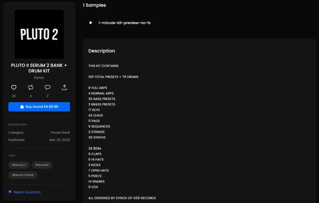Open comments via the speech bubble icon
This screenshot has width=319, height=203.
pyautogui.click(x=47, y=88)
